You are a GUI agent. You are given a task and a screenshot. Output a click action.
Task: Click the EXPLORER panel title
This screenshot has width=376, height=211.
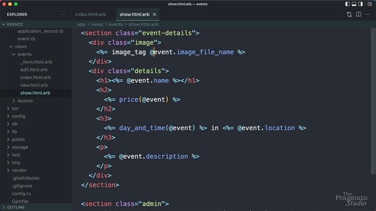pyautogui.click(x=17, y=14)
